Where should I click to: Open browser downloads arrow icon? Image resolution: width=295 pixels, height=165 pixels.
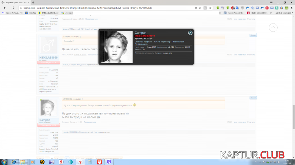click(292, 8)
